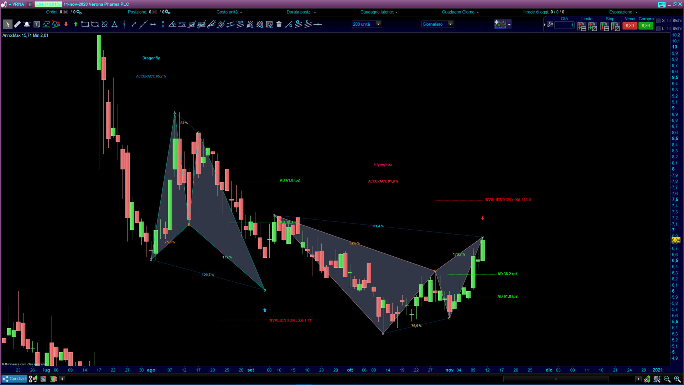Select the Raff regression channel tool

click(240, 24)
